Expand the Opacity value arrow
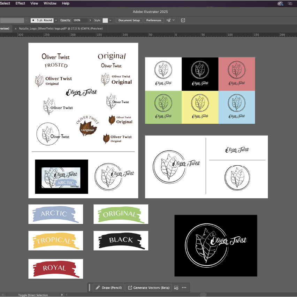 click(x=90, y=20)
